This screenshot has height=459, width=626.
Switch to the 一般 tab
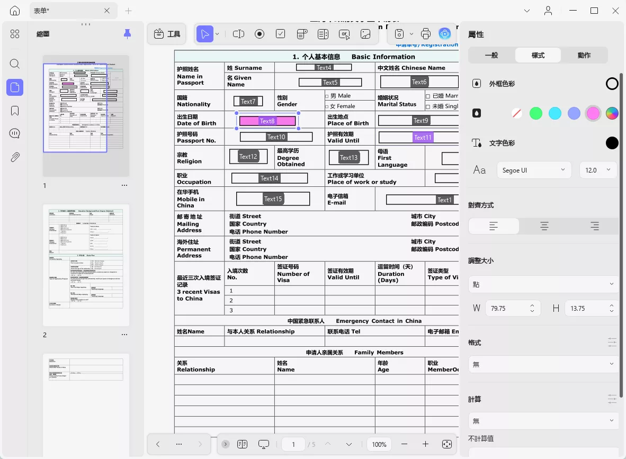coord(491,55)
